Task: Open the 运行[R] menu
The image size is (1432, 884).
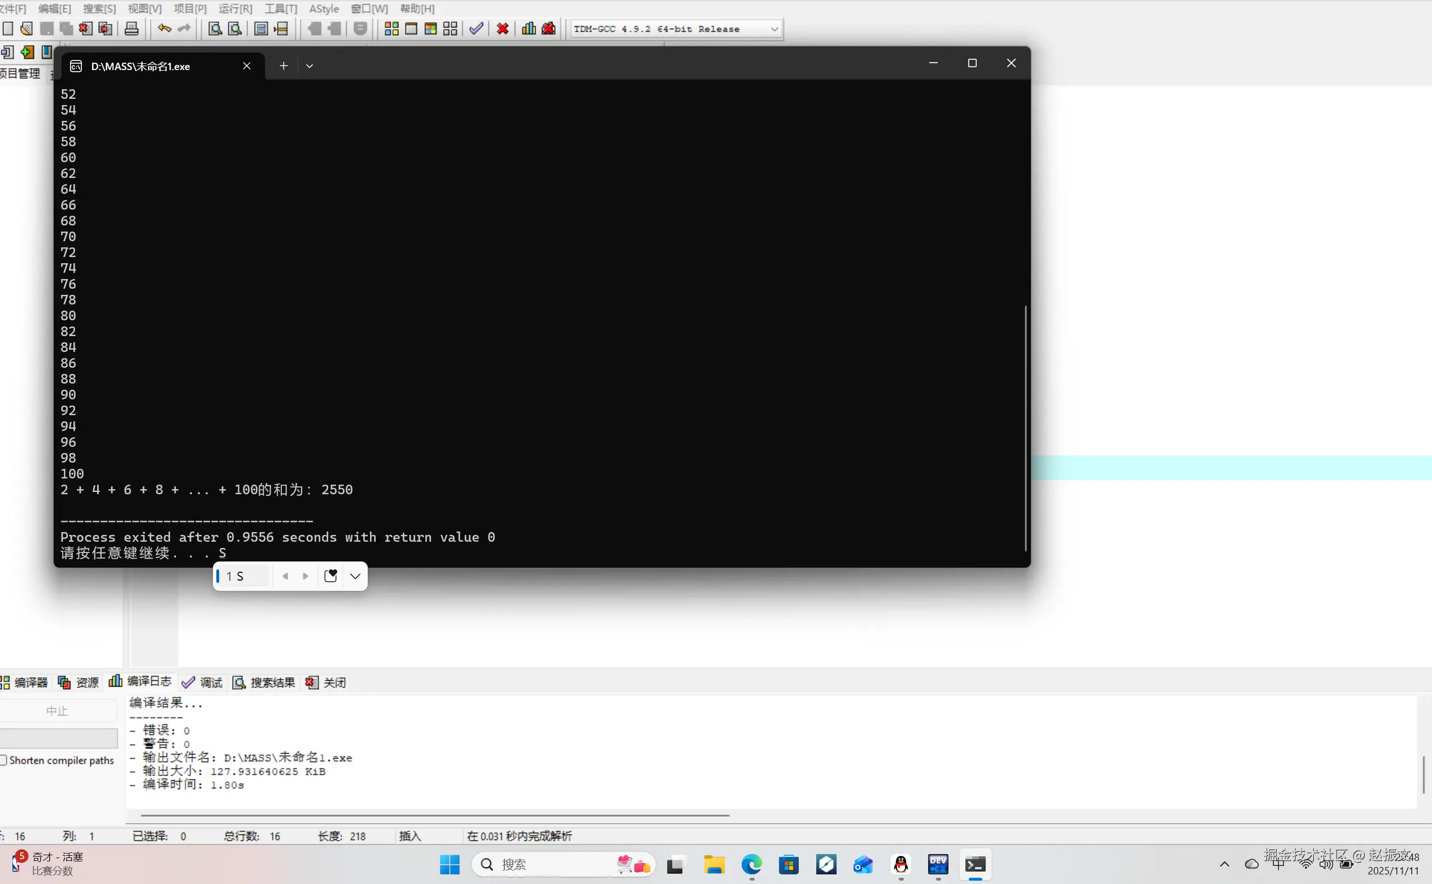Action: pos(235,9)
